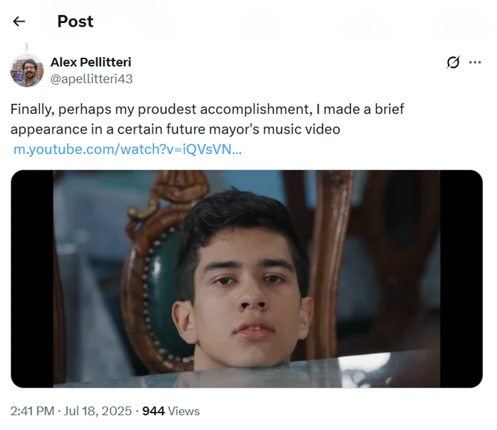497x430 pixels.
Task: Open the Alex Pellitteri display name
Action: [x=91, y=62]
